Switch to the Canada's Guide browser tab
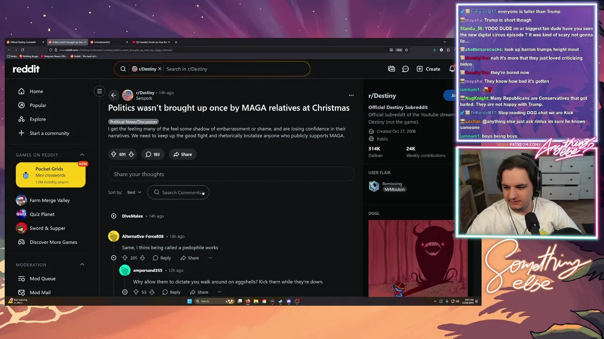This screenshot has width=604, height=339. 151,42
